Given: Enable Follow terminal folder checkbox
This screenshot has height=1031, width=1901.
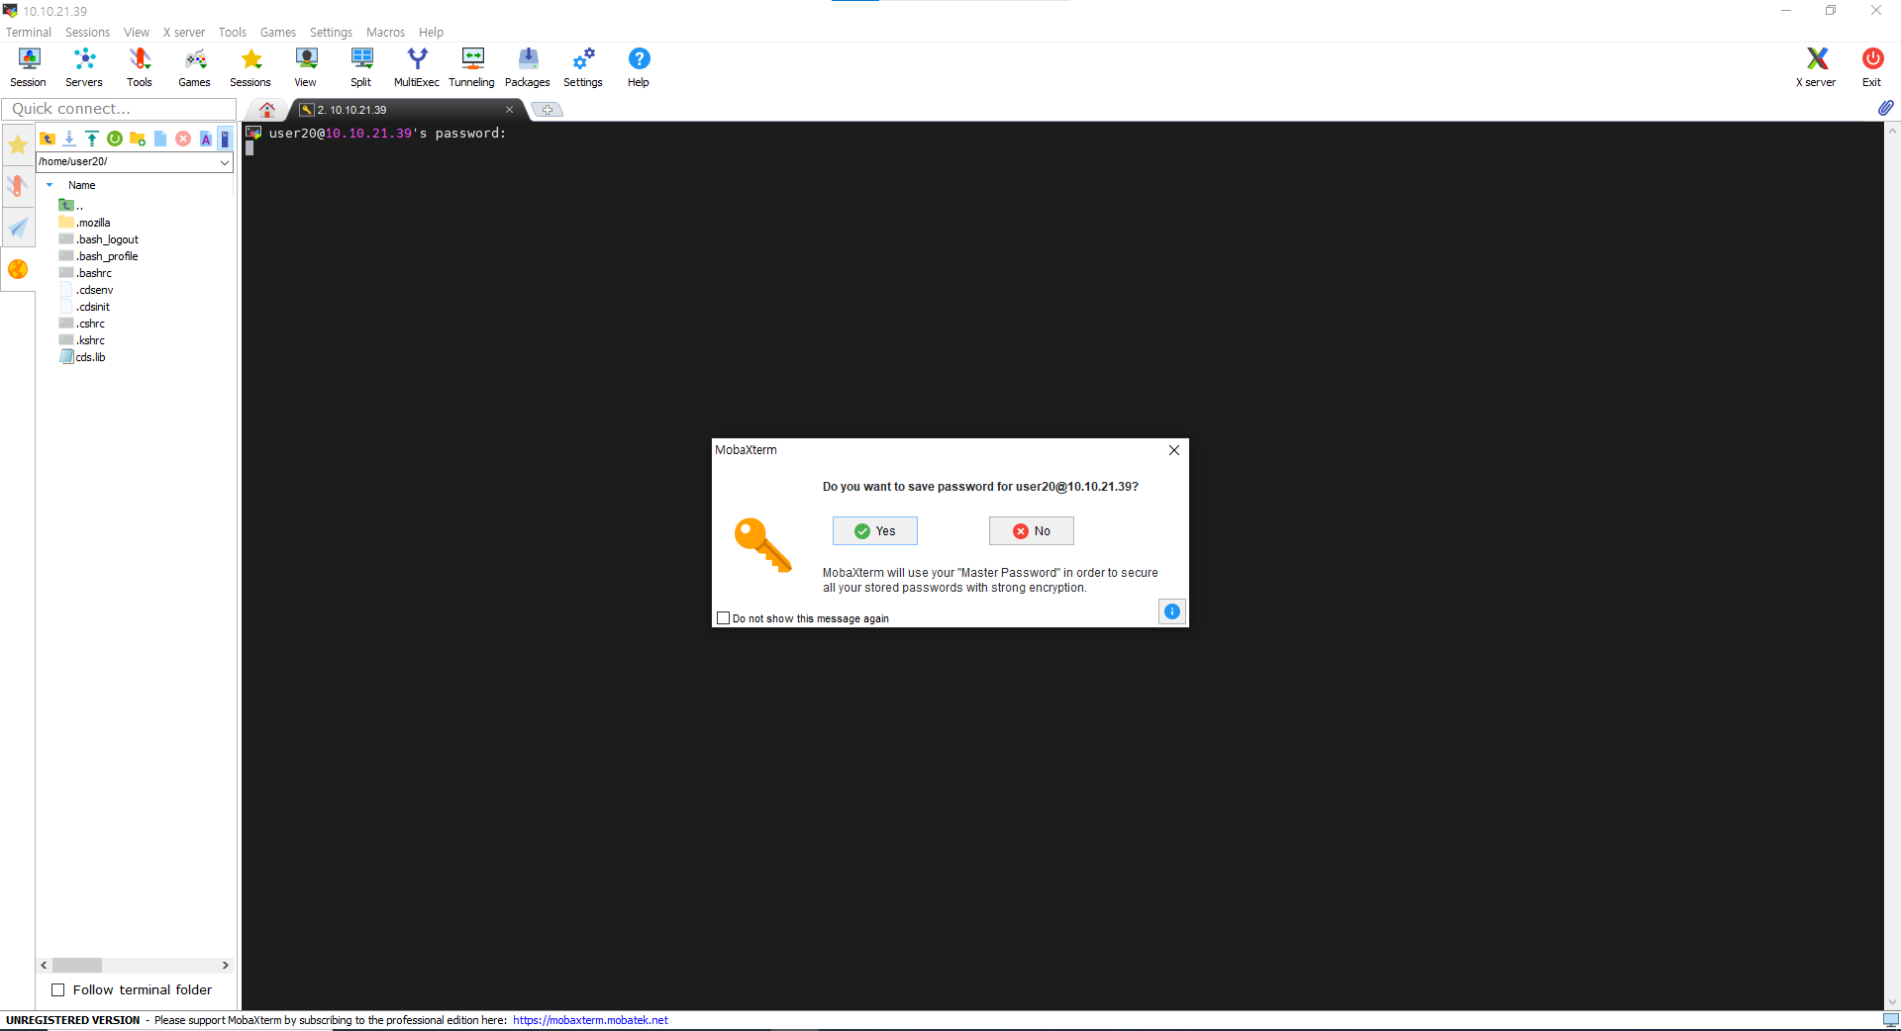Looking at the screenshot, I should 57,989.
